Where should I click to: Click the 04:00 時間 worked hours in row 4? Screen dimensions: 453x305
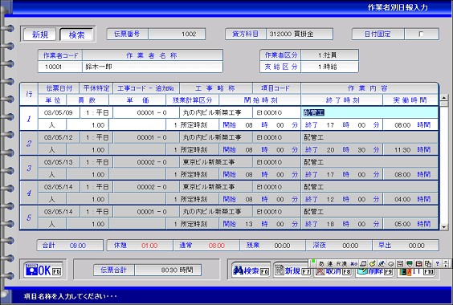coord(410,199)
